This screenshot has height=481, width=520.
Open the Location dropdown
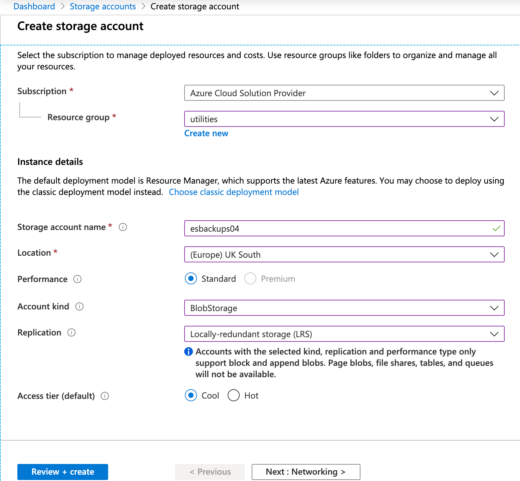coord(344,255)
